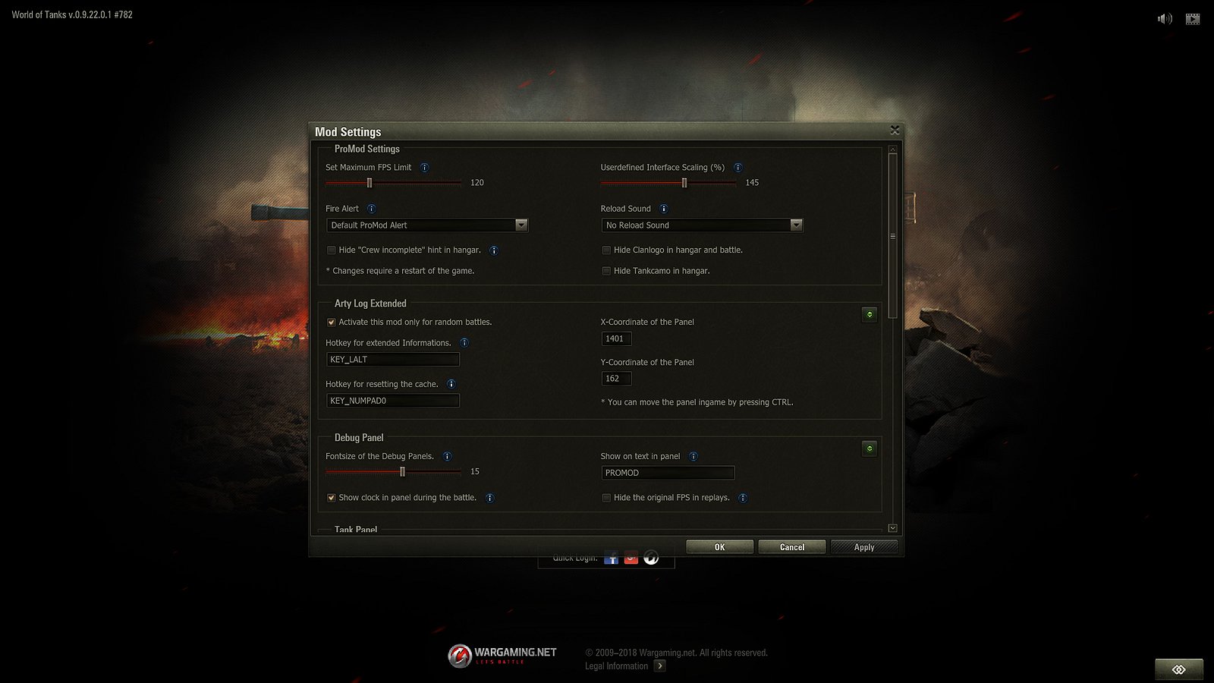The image size is (1214, 683).
Task: Click the vertical scrollbar thumb in Mod Settings
Action: (893, 236)
